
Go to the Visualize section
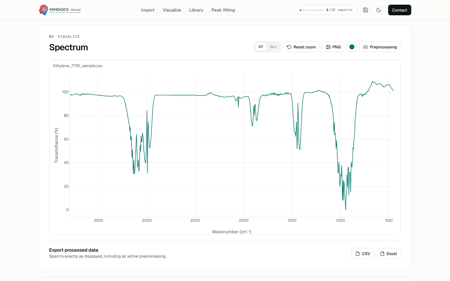(172, 10)
